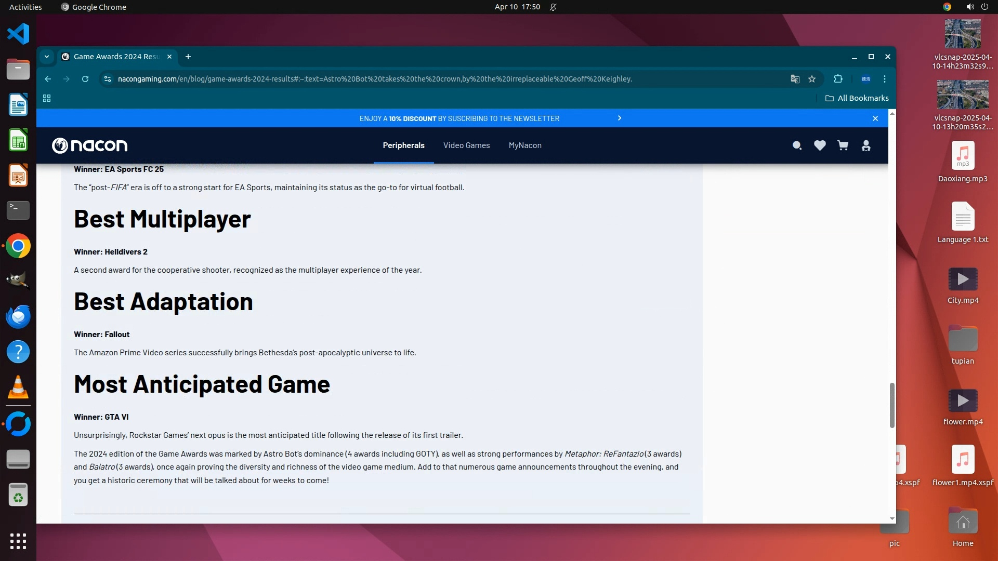Image resolution: width=998 pixels, height=561 pixels.
Task: Reload the page
Action: click(85, 79)
